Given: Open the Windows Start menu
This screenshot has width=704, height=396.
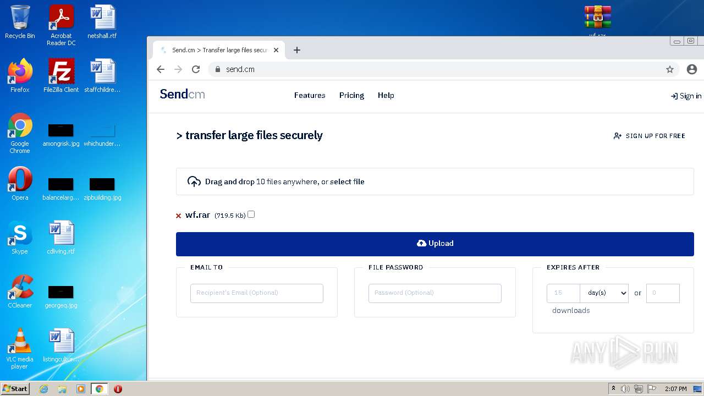Looking at the screenshot, I should [x=15, y=389].
